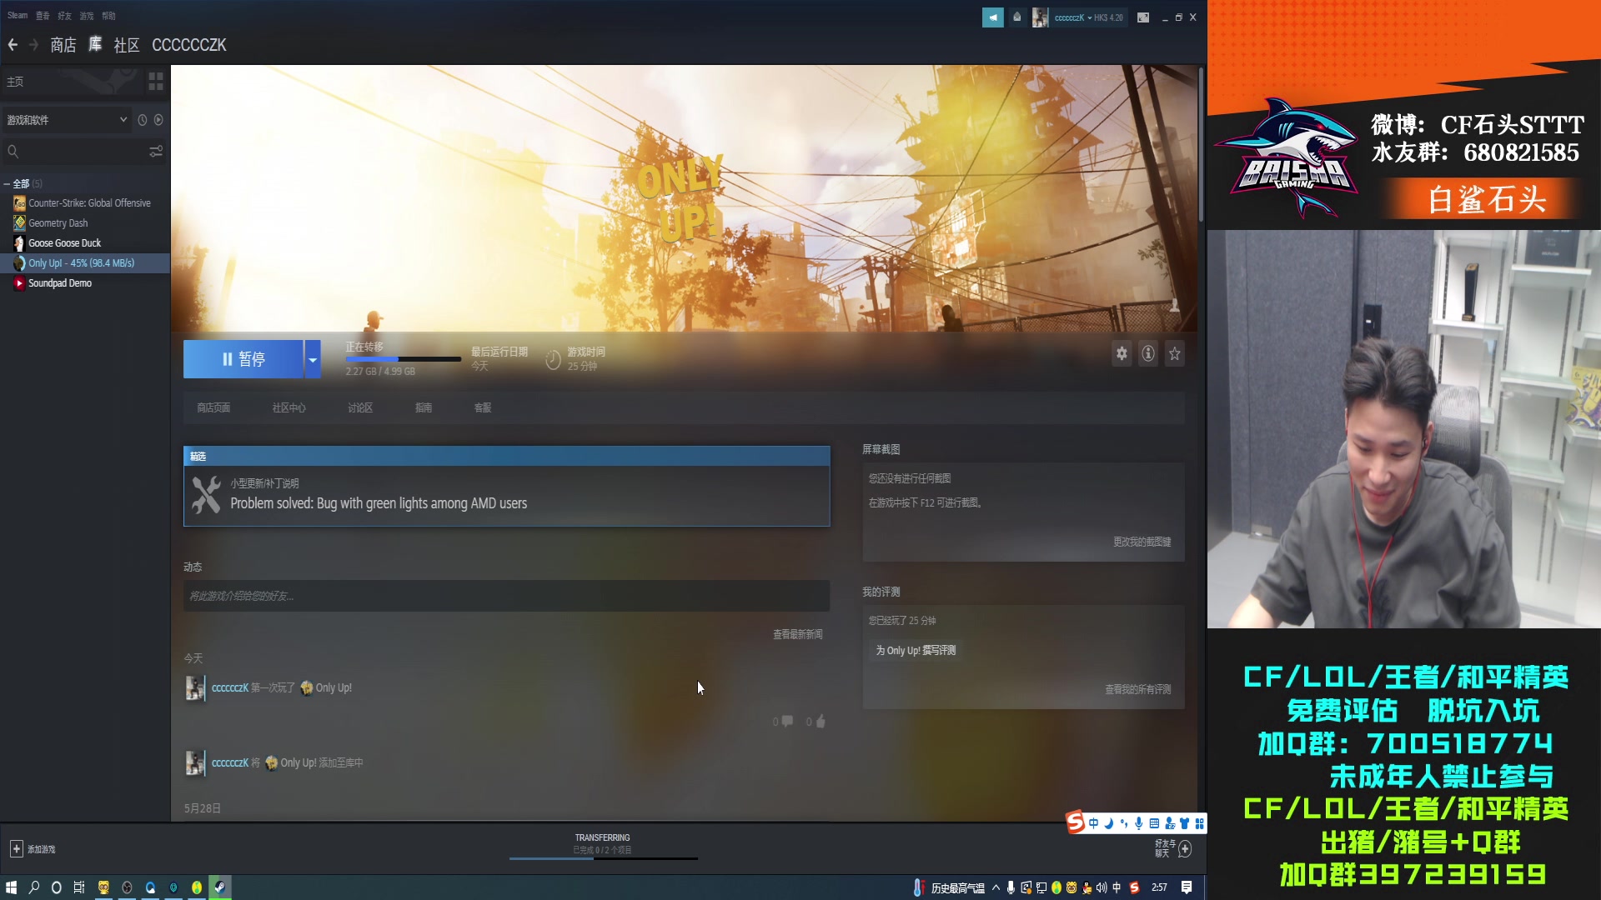Open the 客服 link
Screen dimensions: 1601x900
(483, 407)
